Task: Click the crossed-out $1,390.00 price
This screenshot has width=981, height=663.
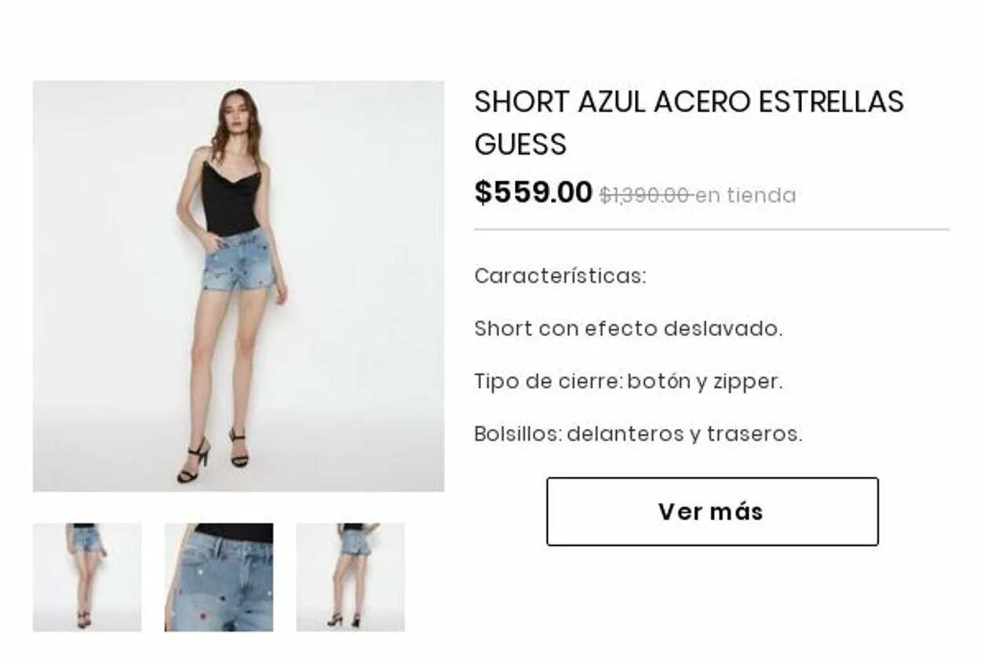Action: [645, 195]
